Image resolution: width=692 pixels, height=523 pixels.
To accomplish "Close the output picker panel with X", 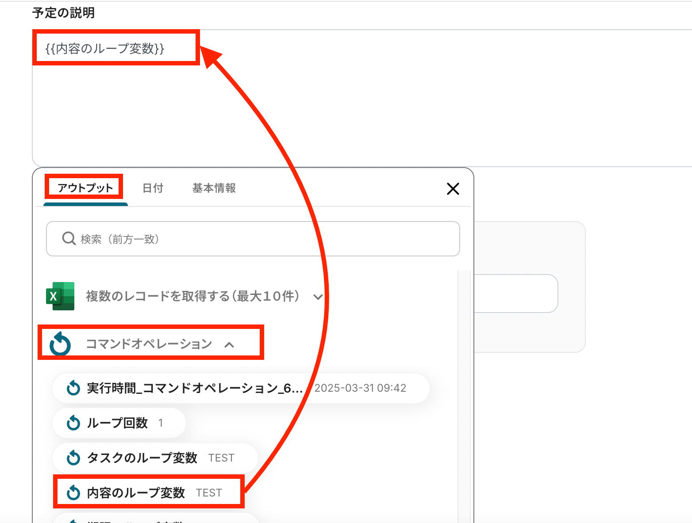I will (453, 189).
